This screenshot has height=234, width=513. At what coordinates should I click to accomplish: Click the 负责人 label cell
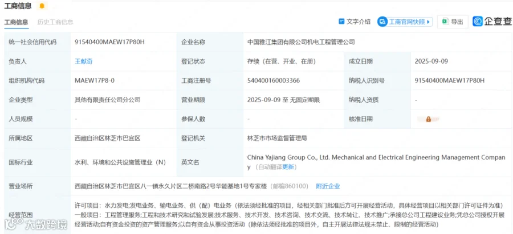pos(37,61)
